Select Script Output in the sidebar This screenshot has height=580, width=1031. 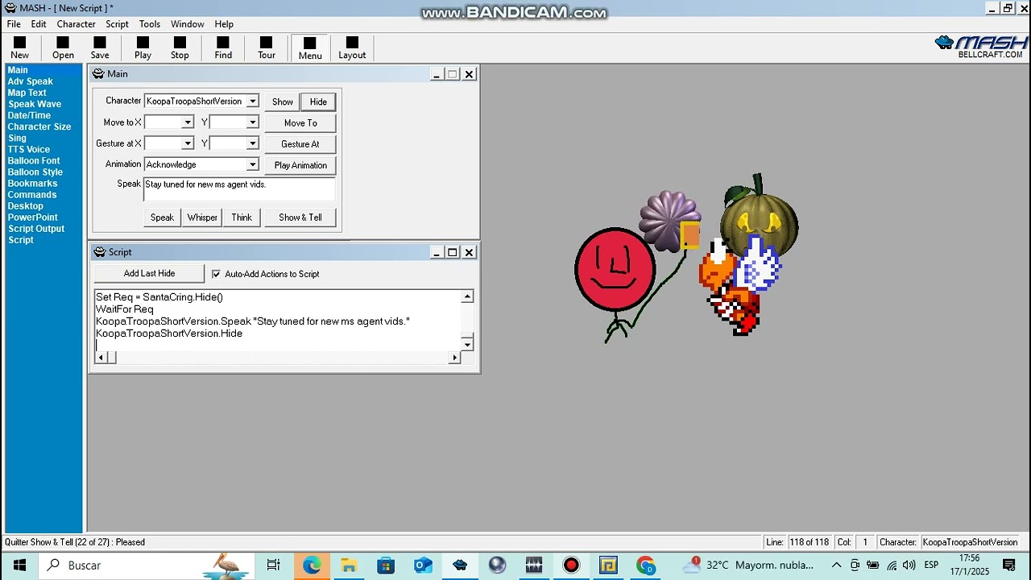(36, 229)
